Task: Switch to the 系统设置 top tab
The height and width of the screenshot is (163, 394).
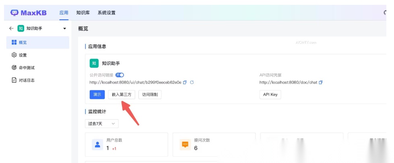Action: 107,13
